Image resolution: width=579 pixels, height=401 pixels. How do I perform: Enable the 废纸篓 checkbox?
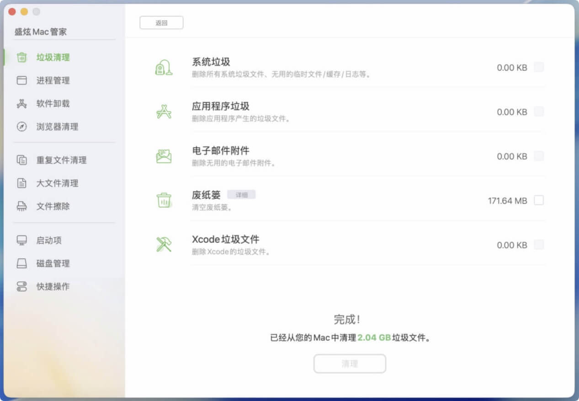539,200
